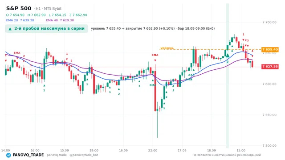Click the 19:00 time axis label

click(94, 150)
